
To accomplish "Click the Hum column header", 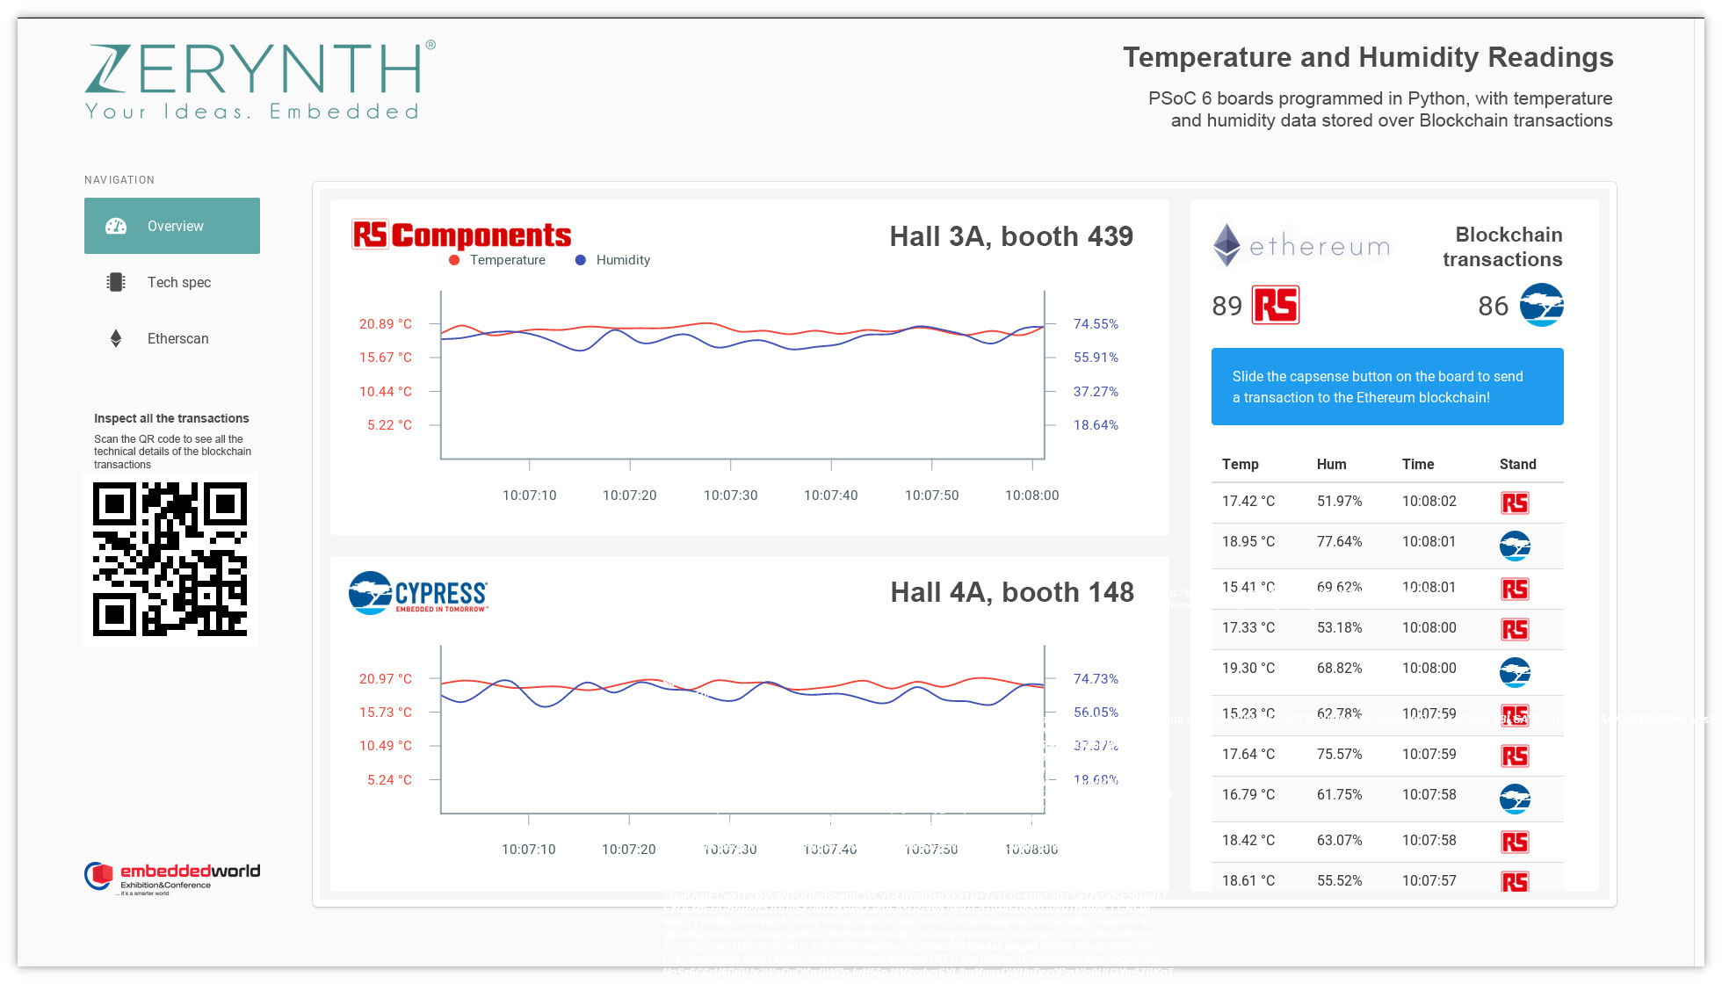I will (x=1332, y=464).
